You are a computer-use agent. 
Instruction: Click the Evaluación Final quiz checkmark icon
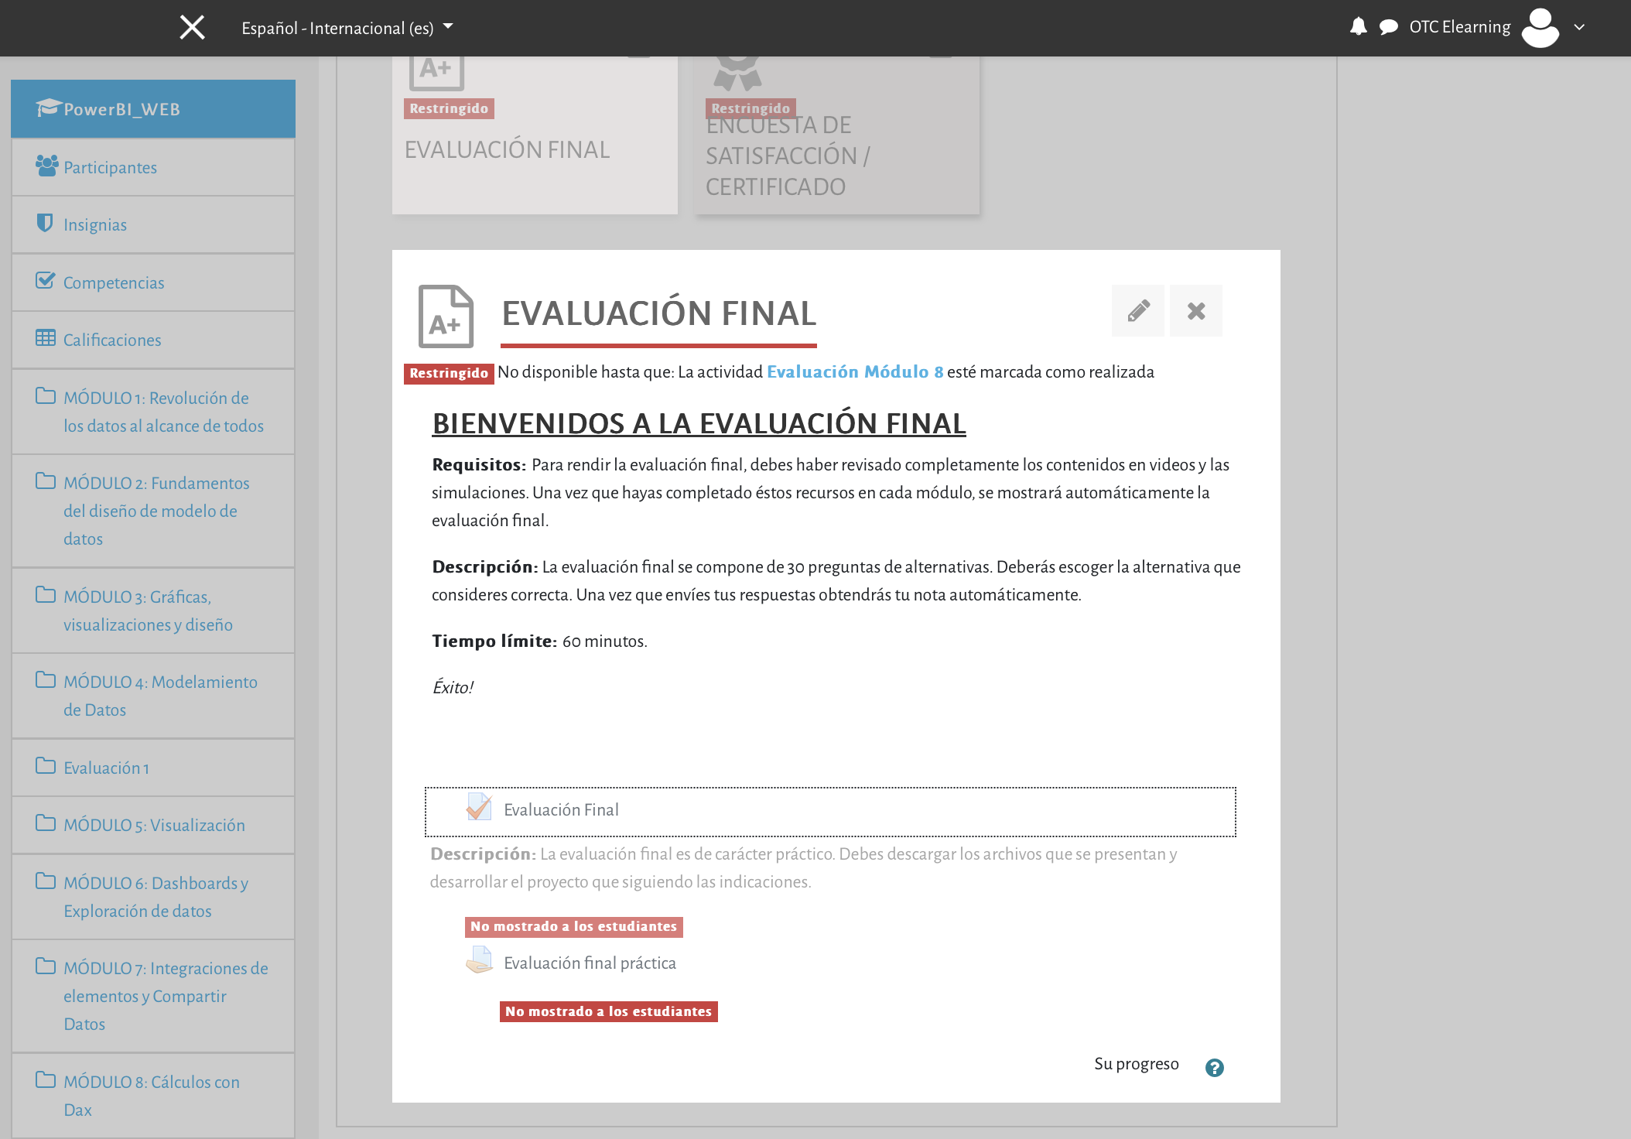[479, 807]
